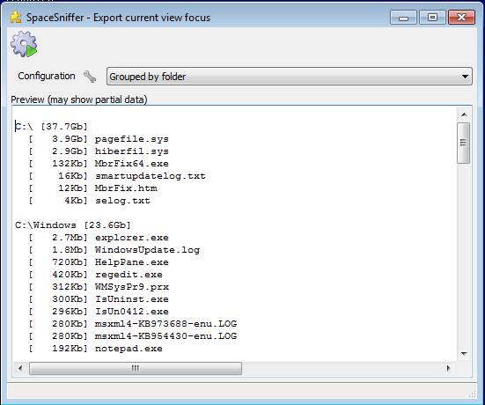Select the WindowsUpdate.log line
This screenshot has width=485, height=405.
point(114,250)
